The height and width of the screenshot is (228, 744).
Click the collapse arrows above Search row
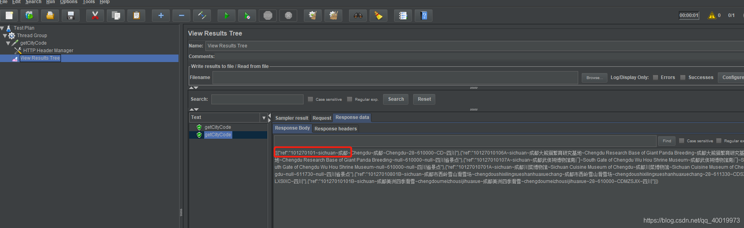coord(194,88)
